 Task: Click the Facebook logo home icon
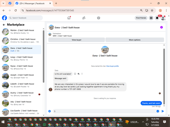4,18
